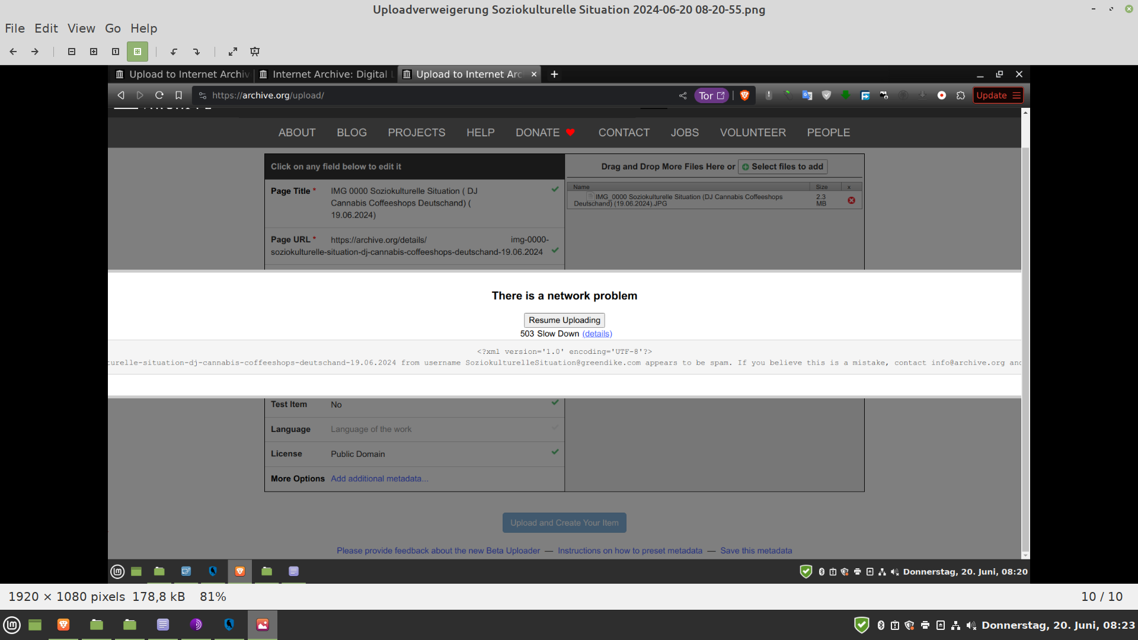Open the Edit menu
The width and height of the screenshot is (1138, 640).
coord(46,28)
